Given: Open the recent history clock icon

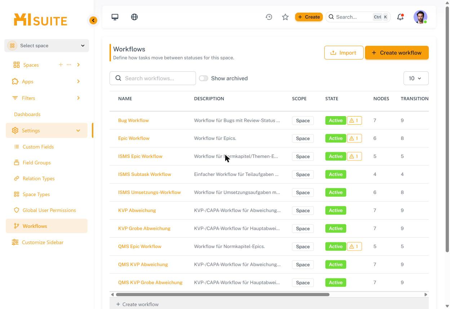Looking at the screenshot, I should click(269, 17).
